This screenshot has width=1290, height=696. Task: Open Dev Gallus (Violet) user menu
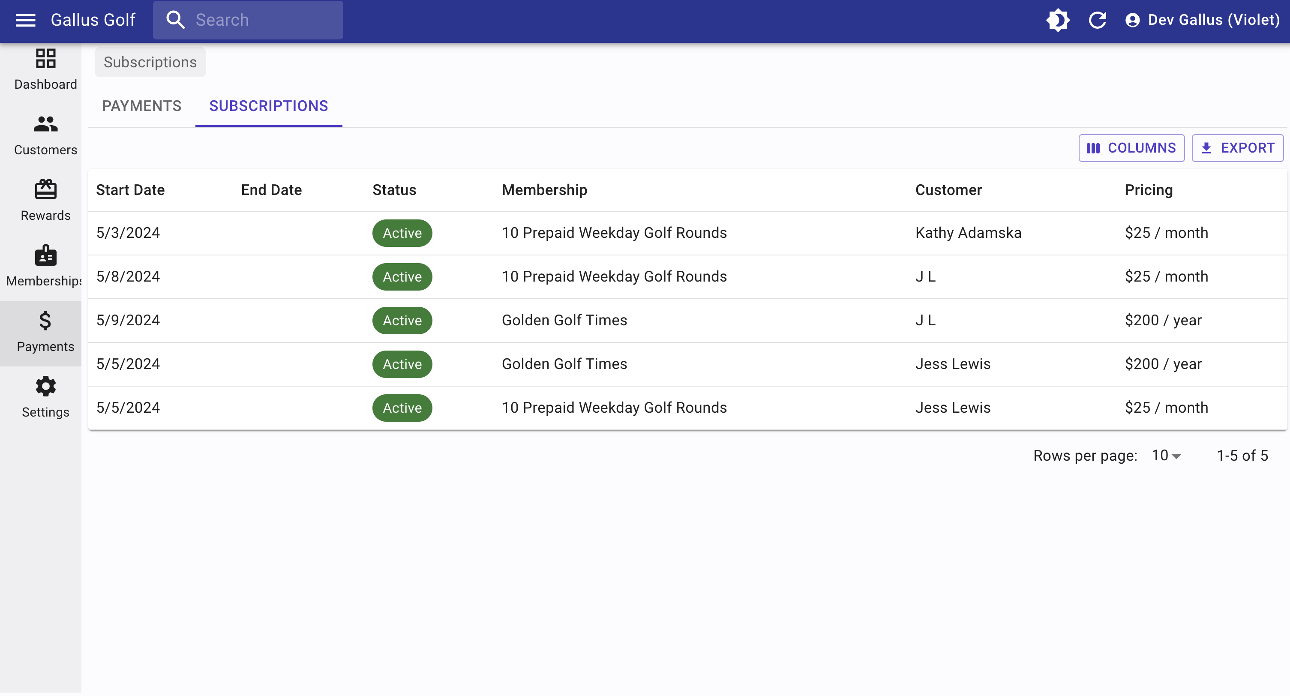click(1203, 20)
